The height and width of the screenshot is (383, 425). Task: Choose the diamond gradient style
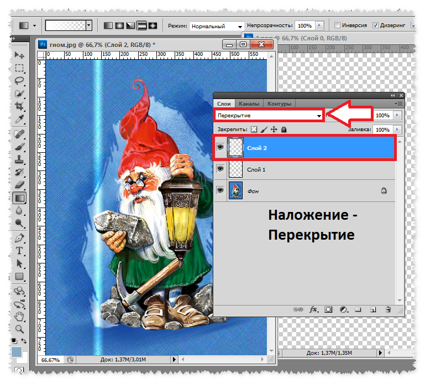(x=153, y=26)
